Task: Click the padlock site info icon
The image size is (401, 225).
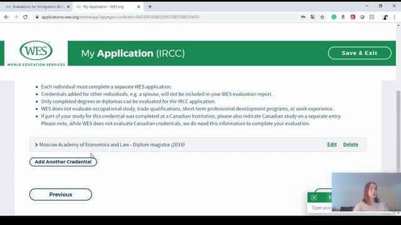Action: (37, 17)
